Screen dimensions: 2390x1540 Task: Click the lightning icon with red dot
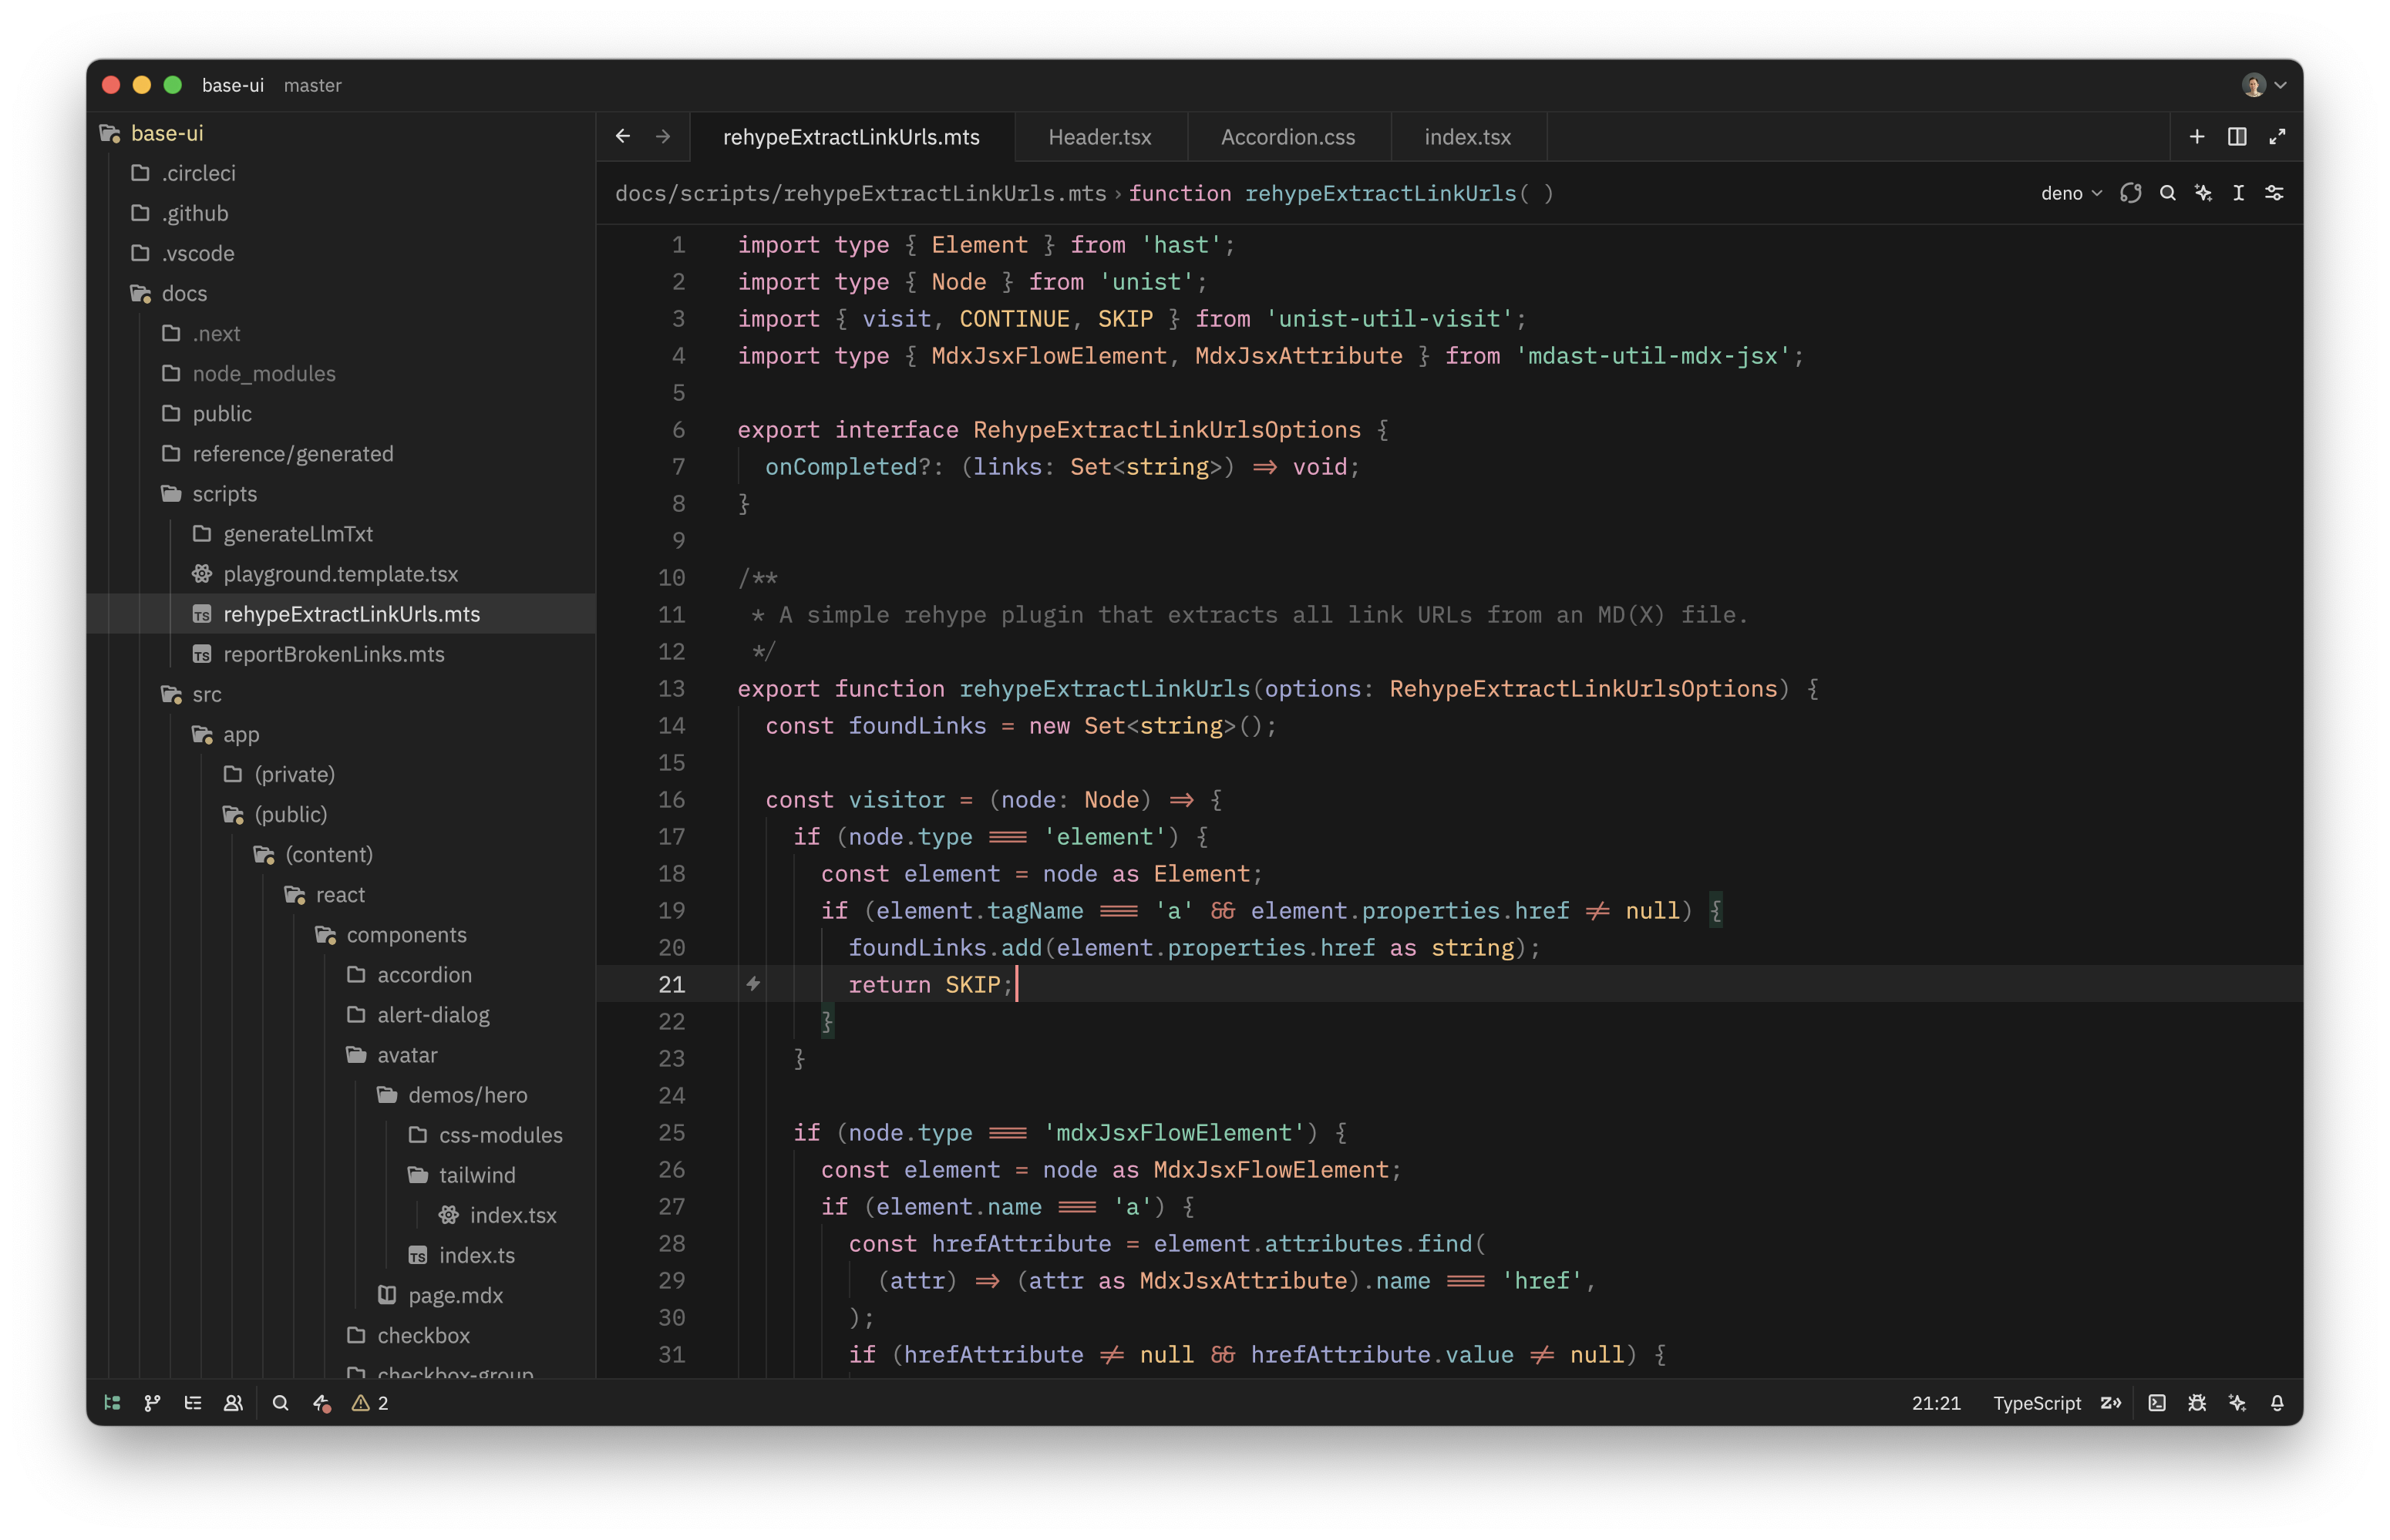point(321,1403)
